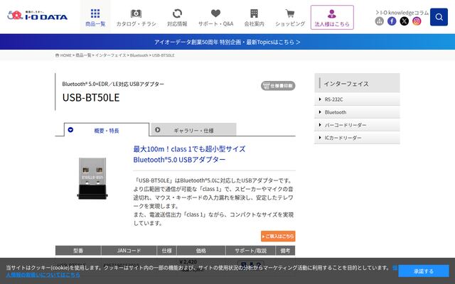Open バーコードリーダー in sidebar
455x284 pixels.
coord(357,125)
